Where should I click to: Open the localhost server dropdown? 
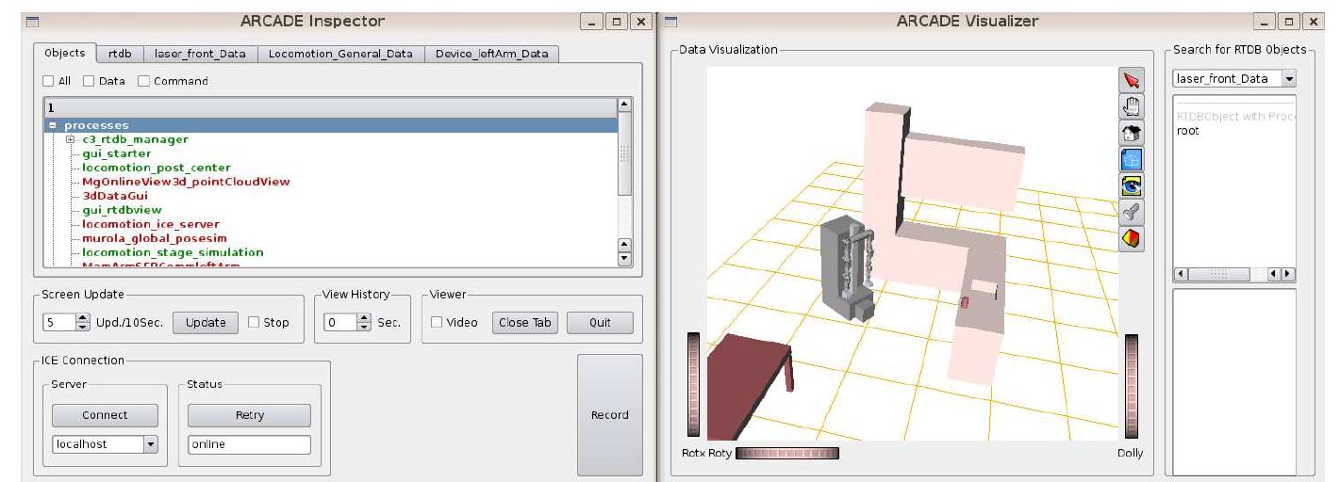coord(150,444)
